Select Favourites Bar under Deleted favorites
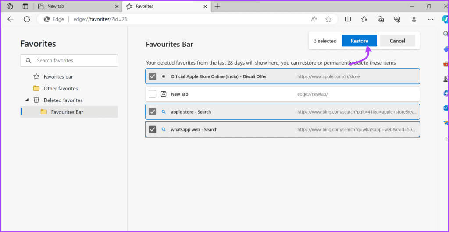 tap(69, 112)
